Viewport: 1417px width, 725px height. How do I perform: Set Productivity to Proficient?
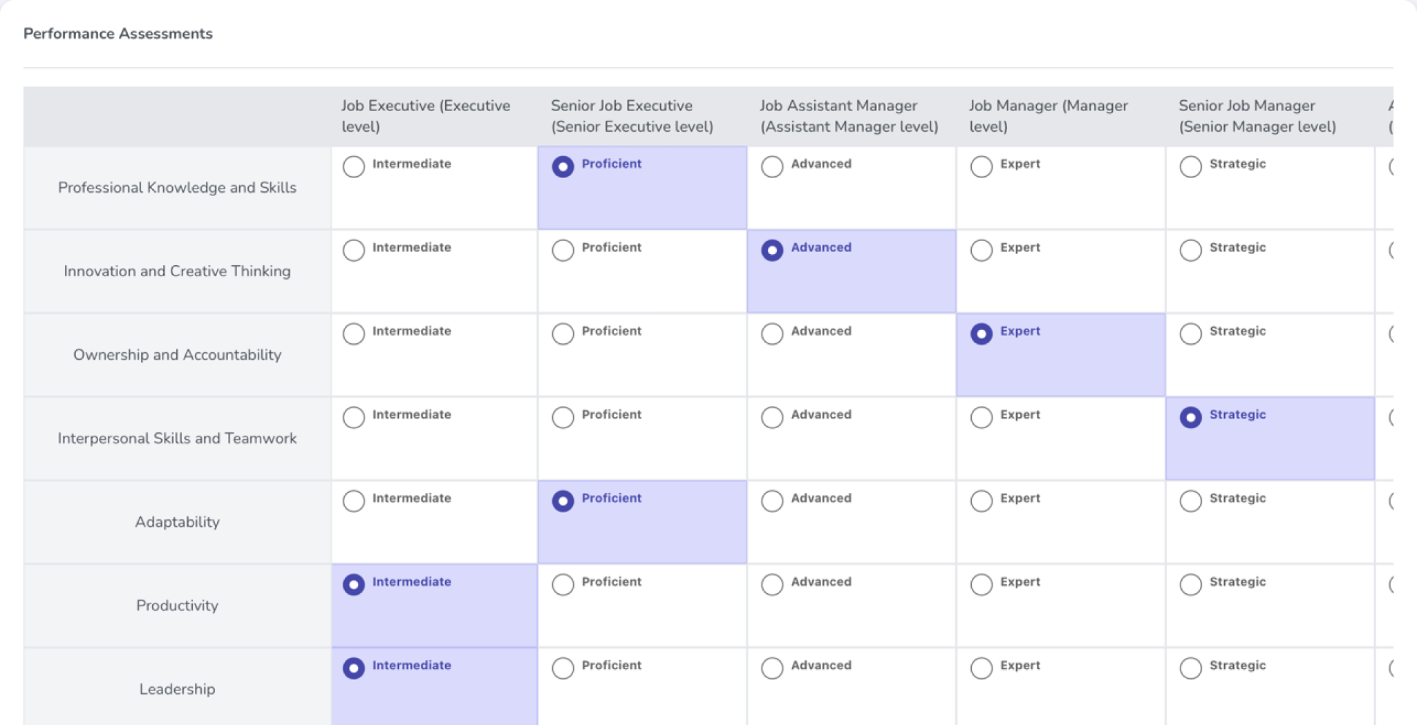(563, 584)
